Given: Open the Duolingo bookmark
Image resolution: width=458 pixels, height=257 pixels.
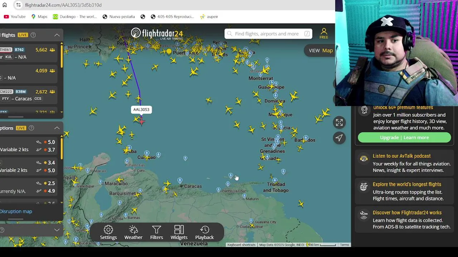Looking at the screenshot, I should pyautogui.click(x=75, y=16).
